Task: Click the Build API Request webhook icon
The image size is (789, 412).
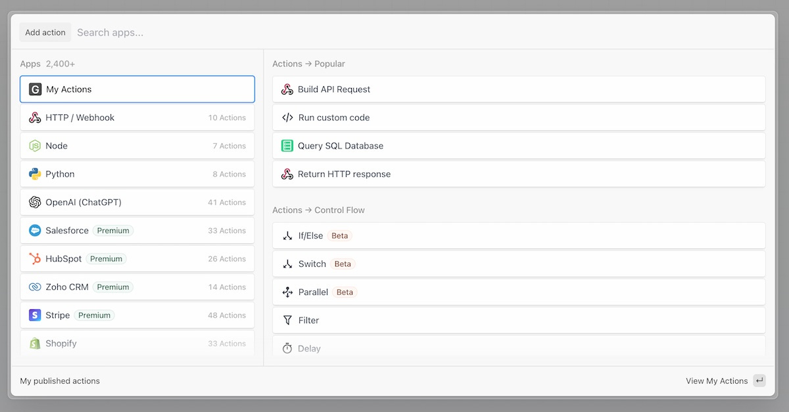Action: click(x=287, y=89)
